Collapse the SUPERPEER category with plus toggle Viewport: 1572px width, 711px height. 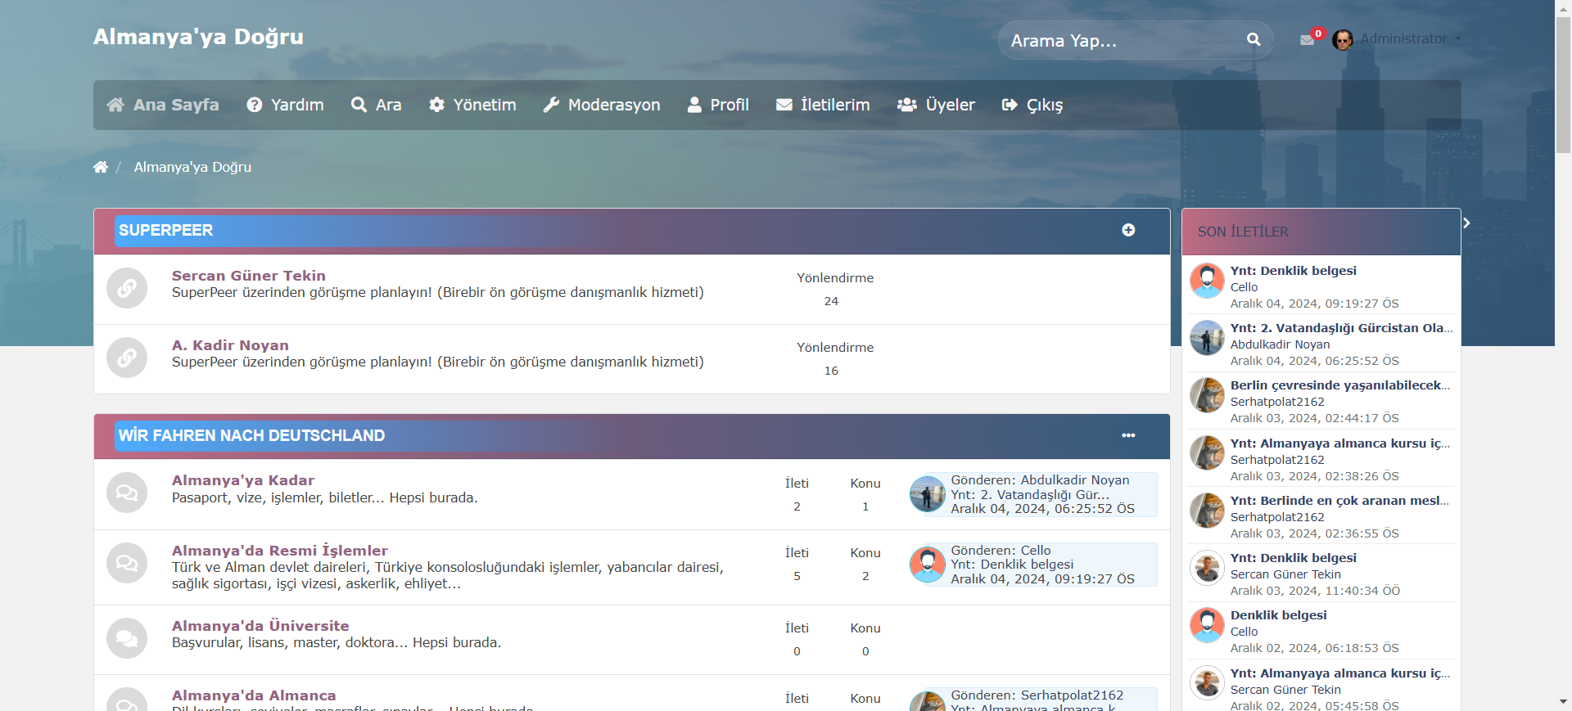(1128, 230)
